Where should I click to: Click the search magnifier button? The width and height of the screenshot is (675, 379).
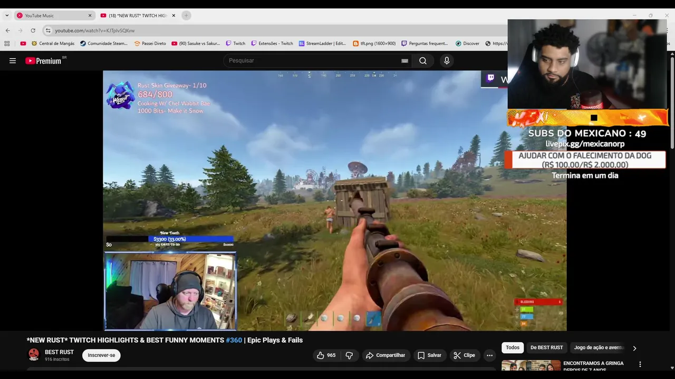click(423, 61)
